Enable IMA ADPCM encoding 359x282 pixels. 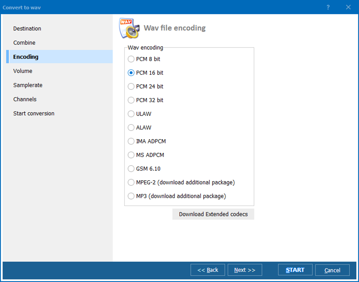131,141
